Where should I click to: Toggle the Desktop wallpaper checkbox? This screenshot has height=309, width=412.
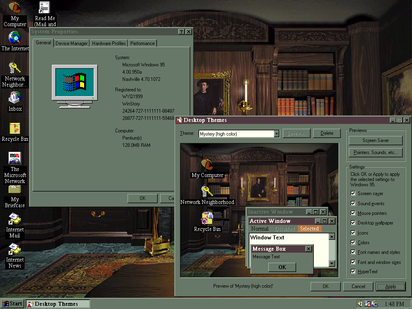coord(353,223)
